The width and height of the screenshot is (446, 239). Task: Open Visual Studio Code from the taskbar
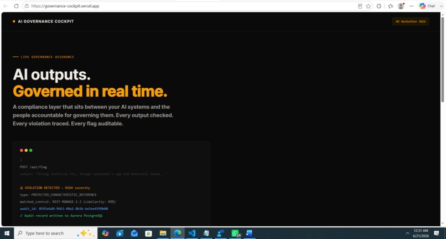(191, 233)
